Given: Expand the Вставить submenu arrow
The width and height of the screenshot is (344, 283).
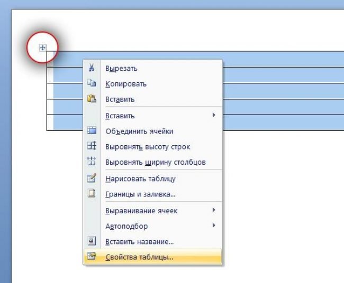Looking at the screenshot, I should pos(214,115).
